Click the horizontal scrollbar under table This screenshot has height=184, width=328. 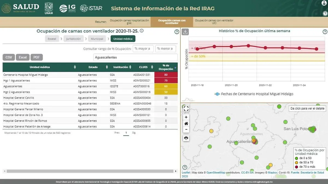click(90, 171)
